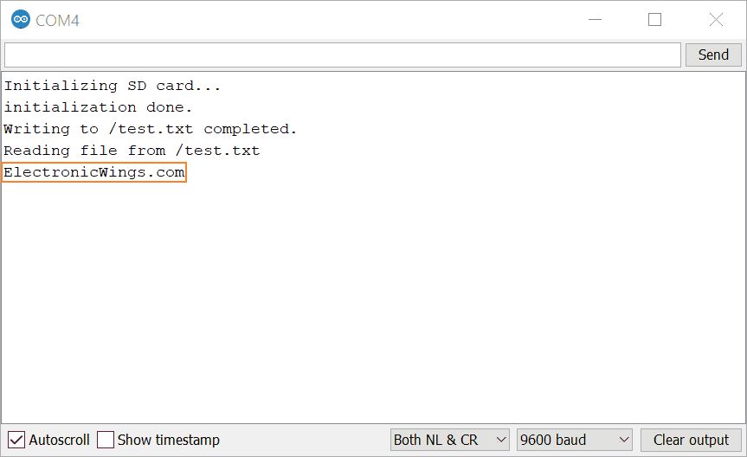Maximize the COM4 serial monitor window
The width and height of the screenshot is (747, 457).
(x=654, y=20)
